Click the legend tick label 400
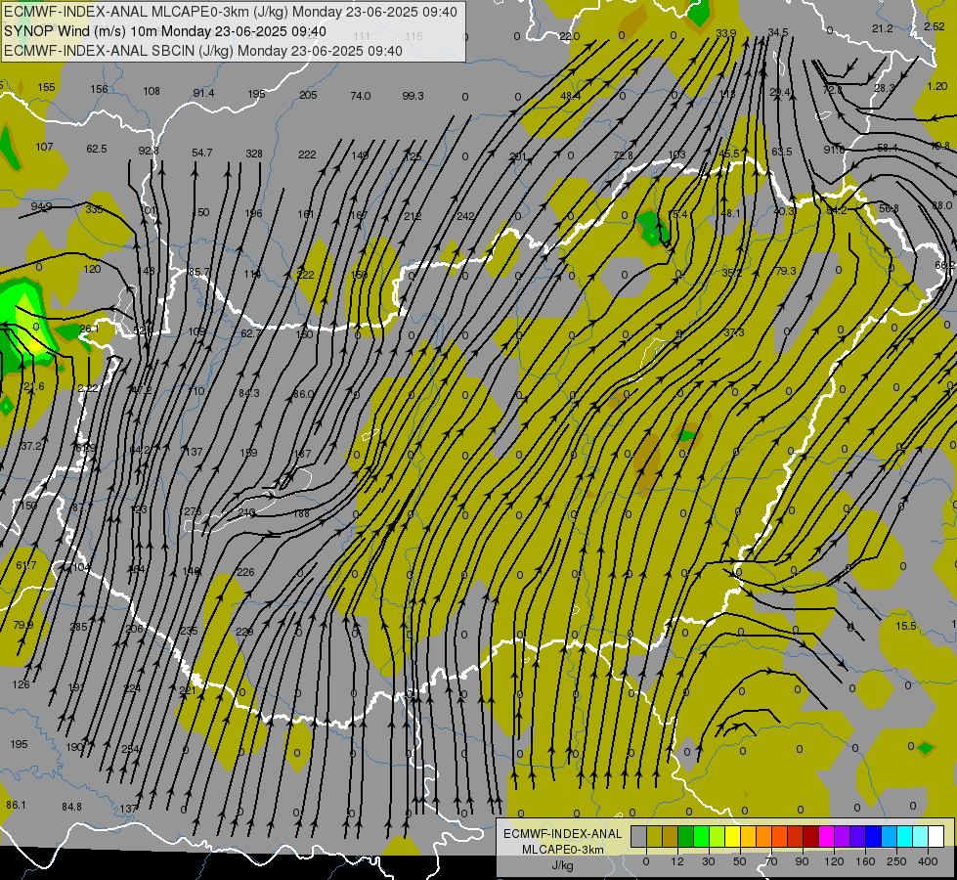Viewport: 957px width, 880px height. [928, 861]
